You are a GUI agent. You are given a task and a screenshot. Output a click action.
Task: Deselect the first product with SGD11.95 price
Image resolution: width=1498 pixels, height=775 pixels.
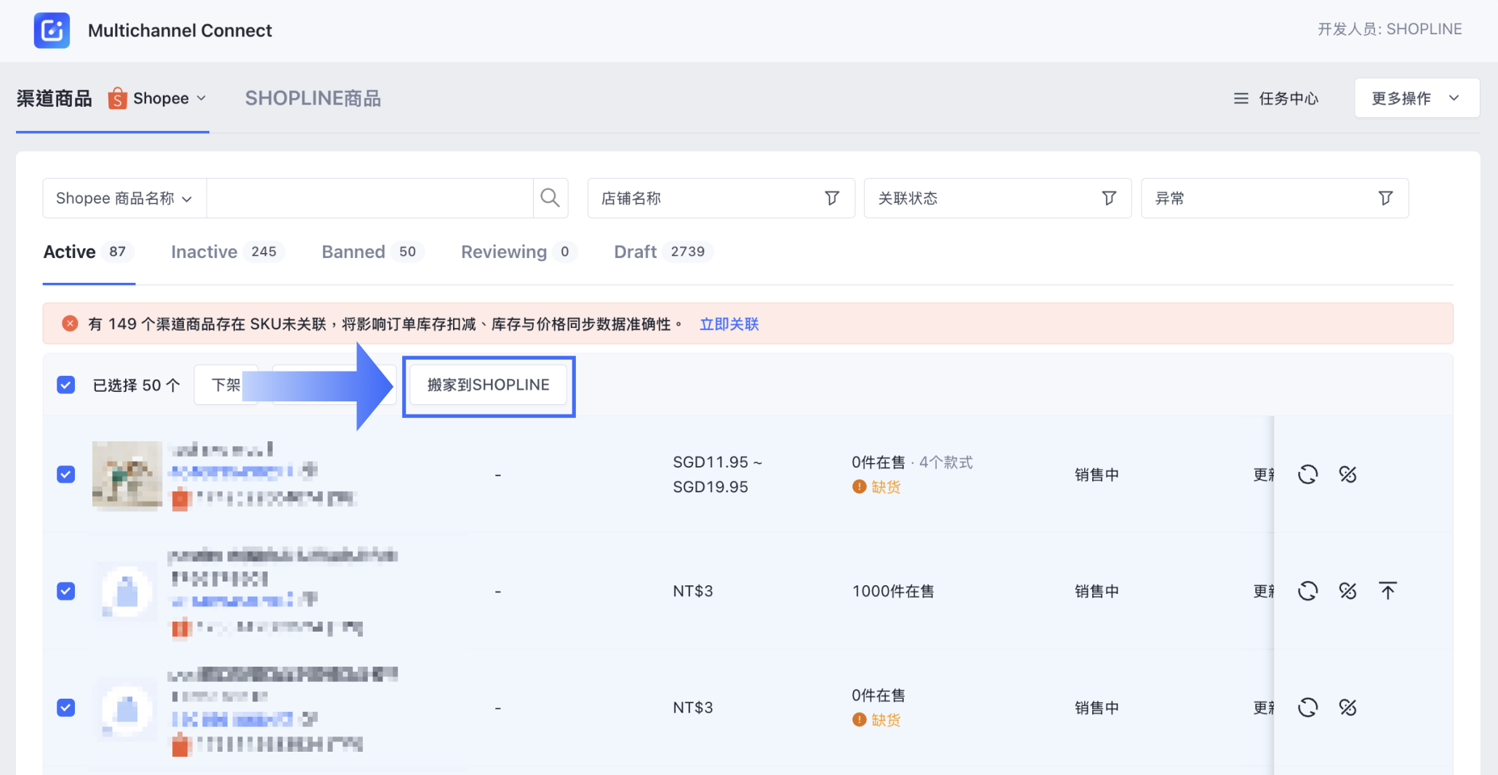tap(66, 475)
